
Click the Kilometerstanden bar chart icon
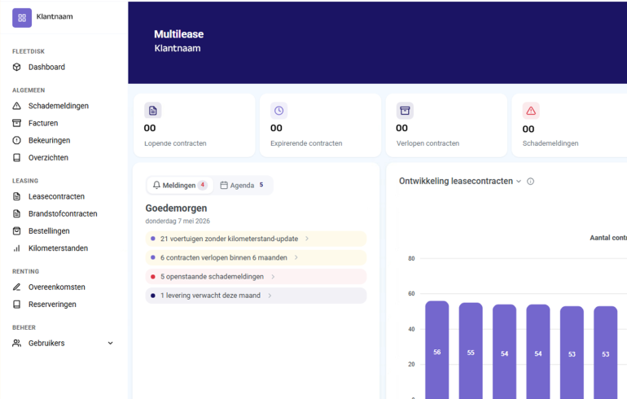point(17,248)
